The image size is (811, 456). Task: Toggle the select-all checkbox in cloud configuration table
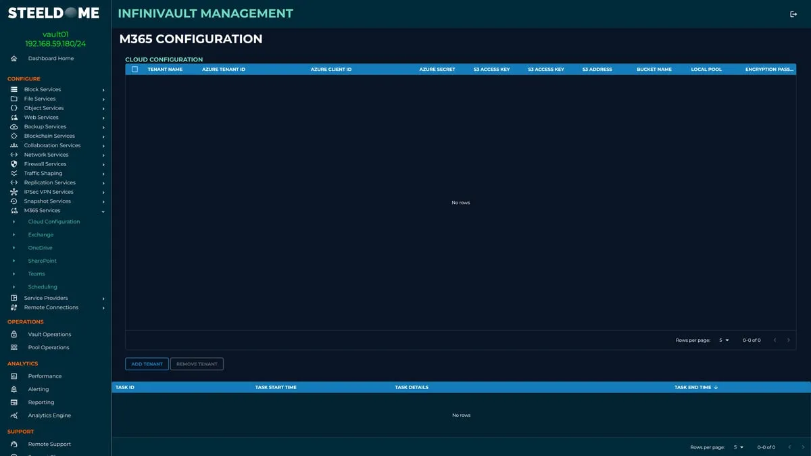(134, 69)
